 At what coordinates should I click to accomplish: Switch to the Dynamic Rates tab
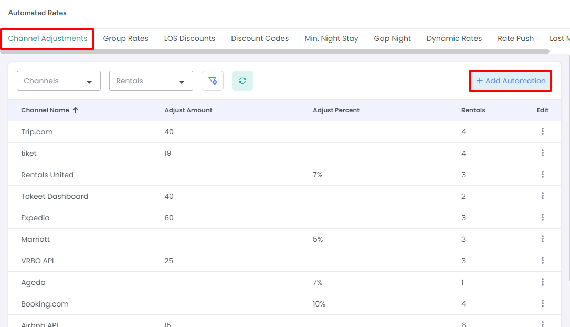[454, 38]
